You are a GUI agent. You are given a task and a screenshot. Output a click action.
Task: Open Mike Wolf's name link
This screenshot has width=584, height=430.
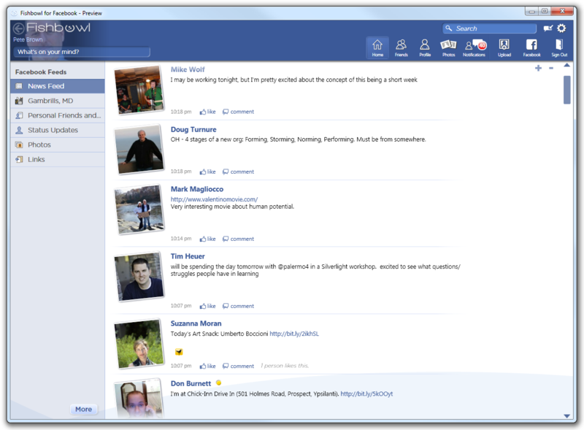tap(188, 69)
